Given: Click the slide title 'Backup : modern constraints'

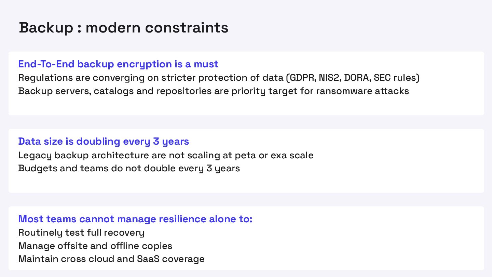Looking at the screenshot, I should (x=123, y=27).
